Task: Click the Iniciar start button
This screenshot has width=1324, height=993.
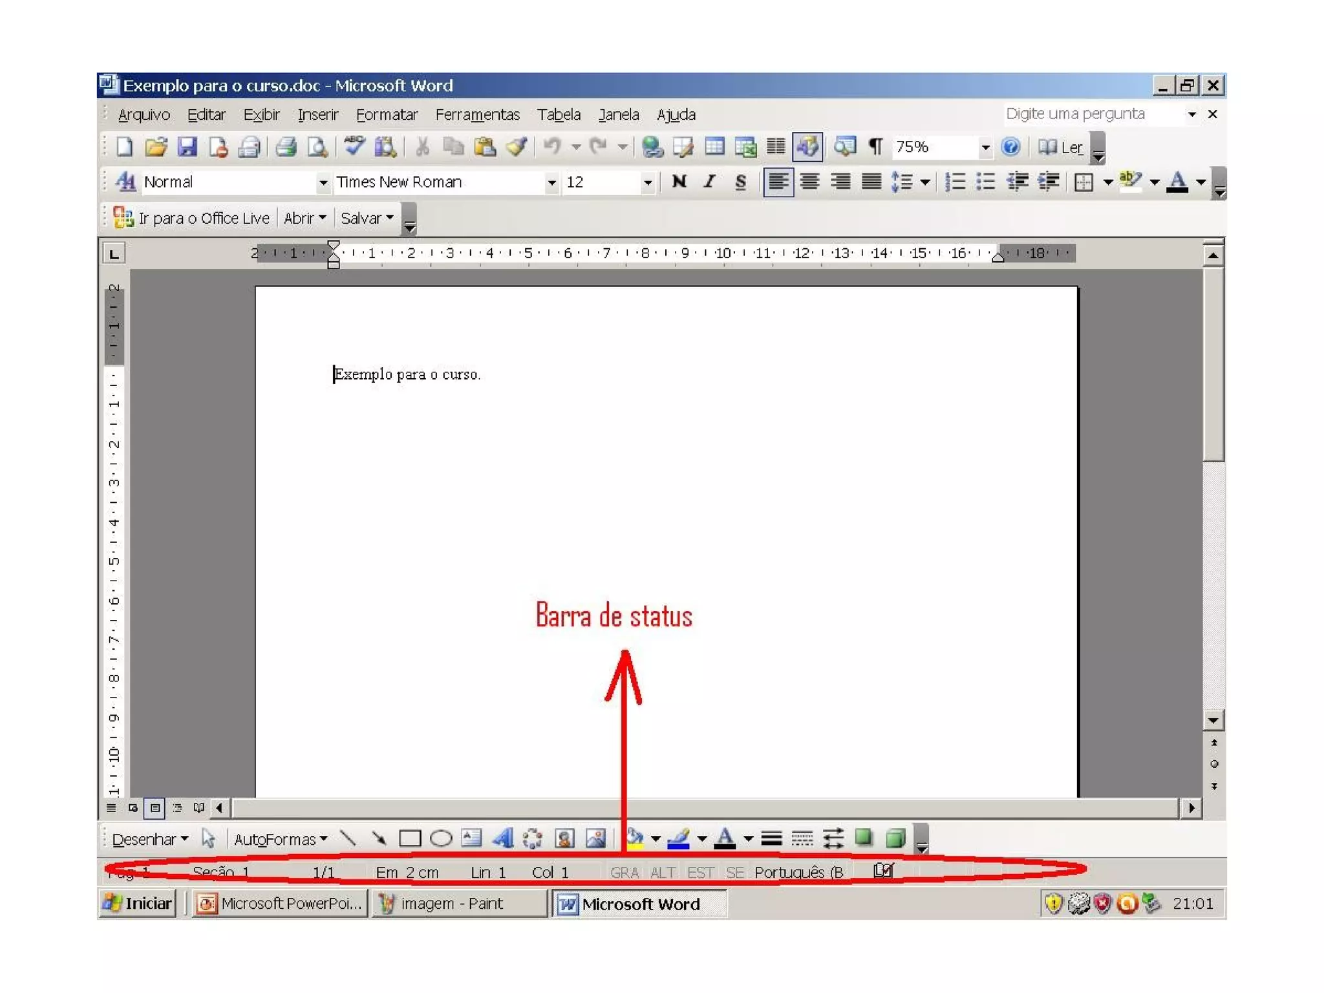Action: coord(138,903)
